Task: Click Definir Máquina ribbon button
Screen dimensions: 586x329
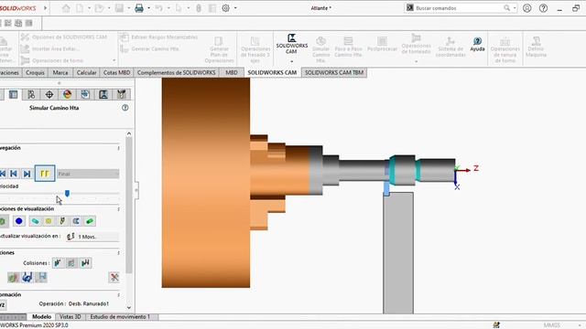Action: [536, 47]
